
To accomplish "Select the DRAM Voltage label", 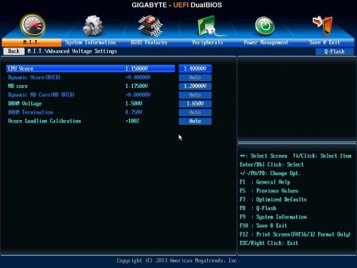I will [25, 104].
